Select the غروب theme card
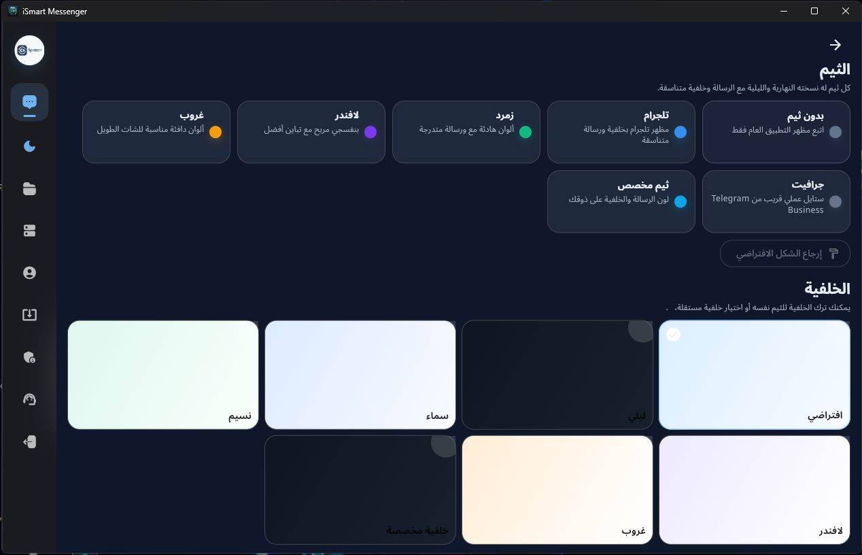The width and height of the screenshot is (862, 555). click(x=156, y=132)
